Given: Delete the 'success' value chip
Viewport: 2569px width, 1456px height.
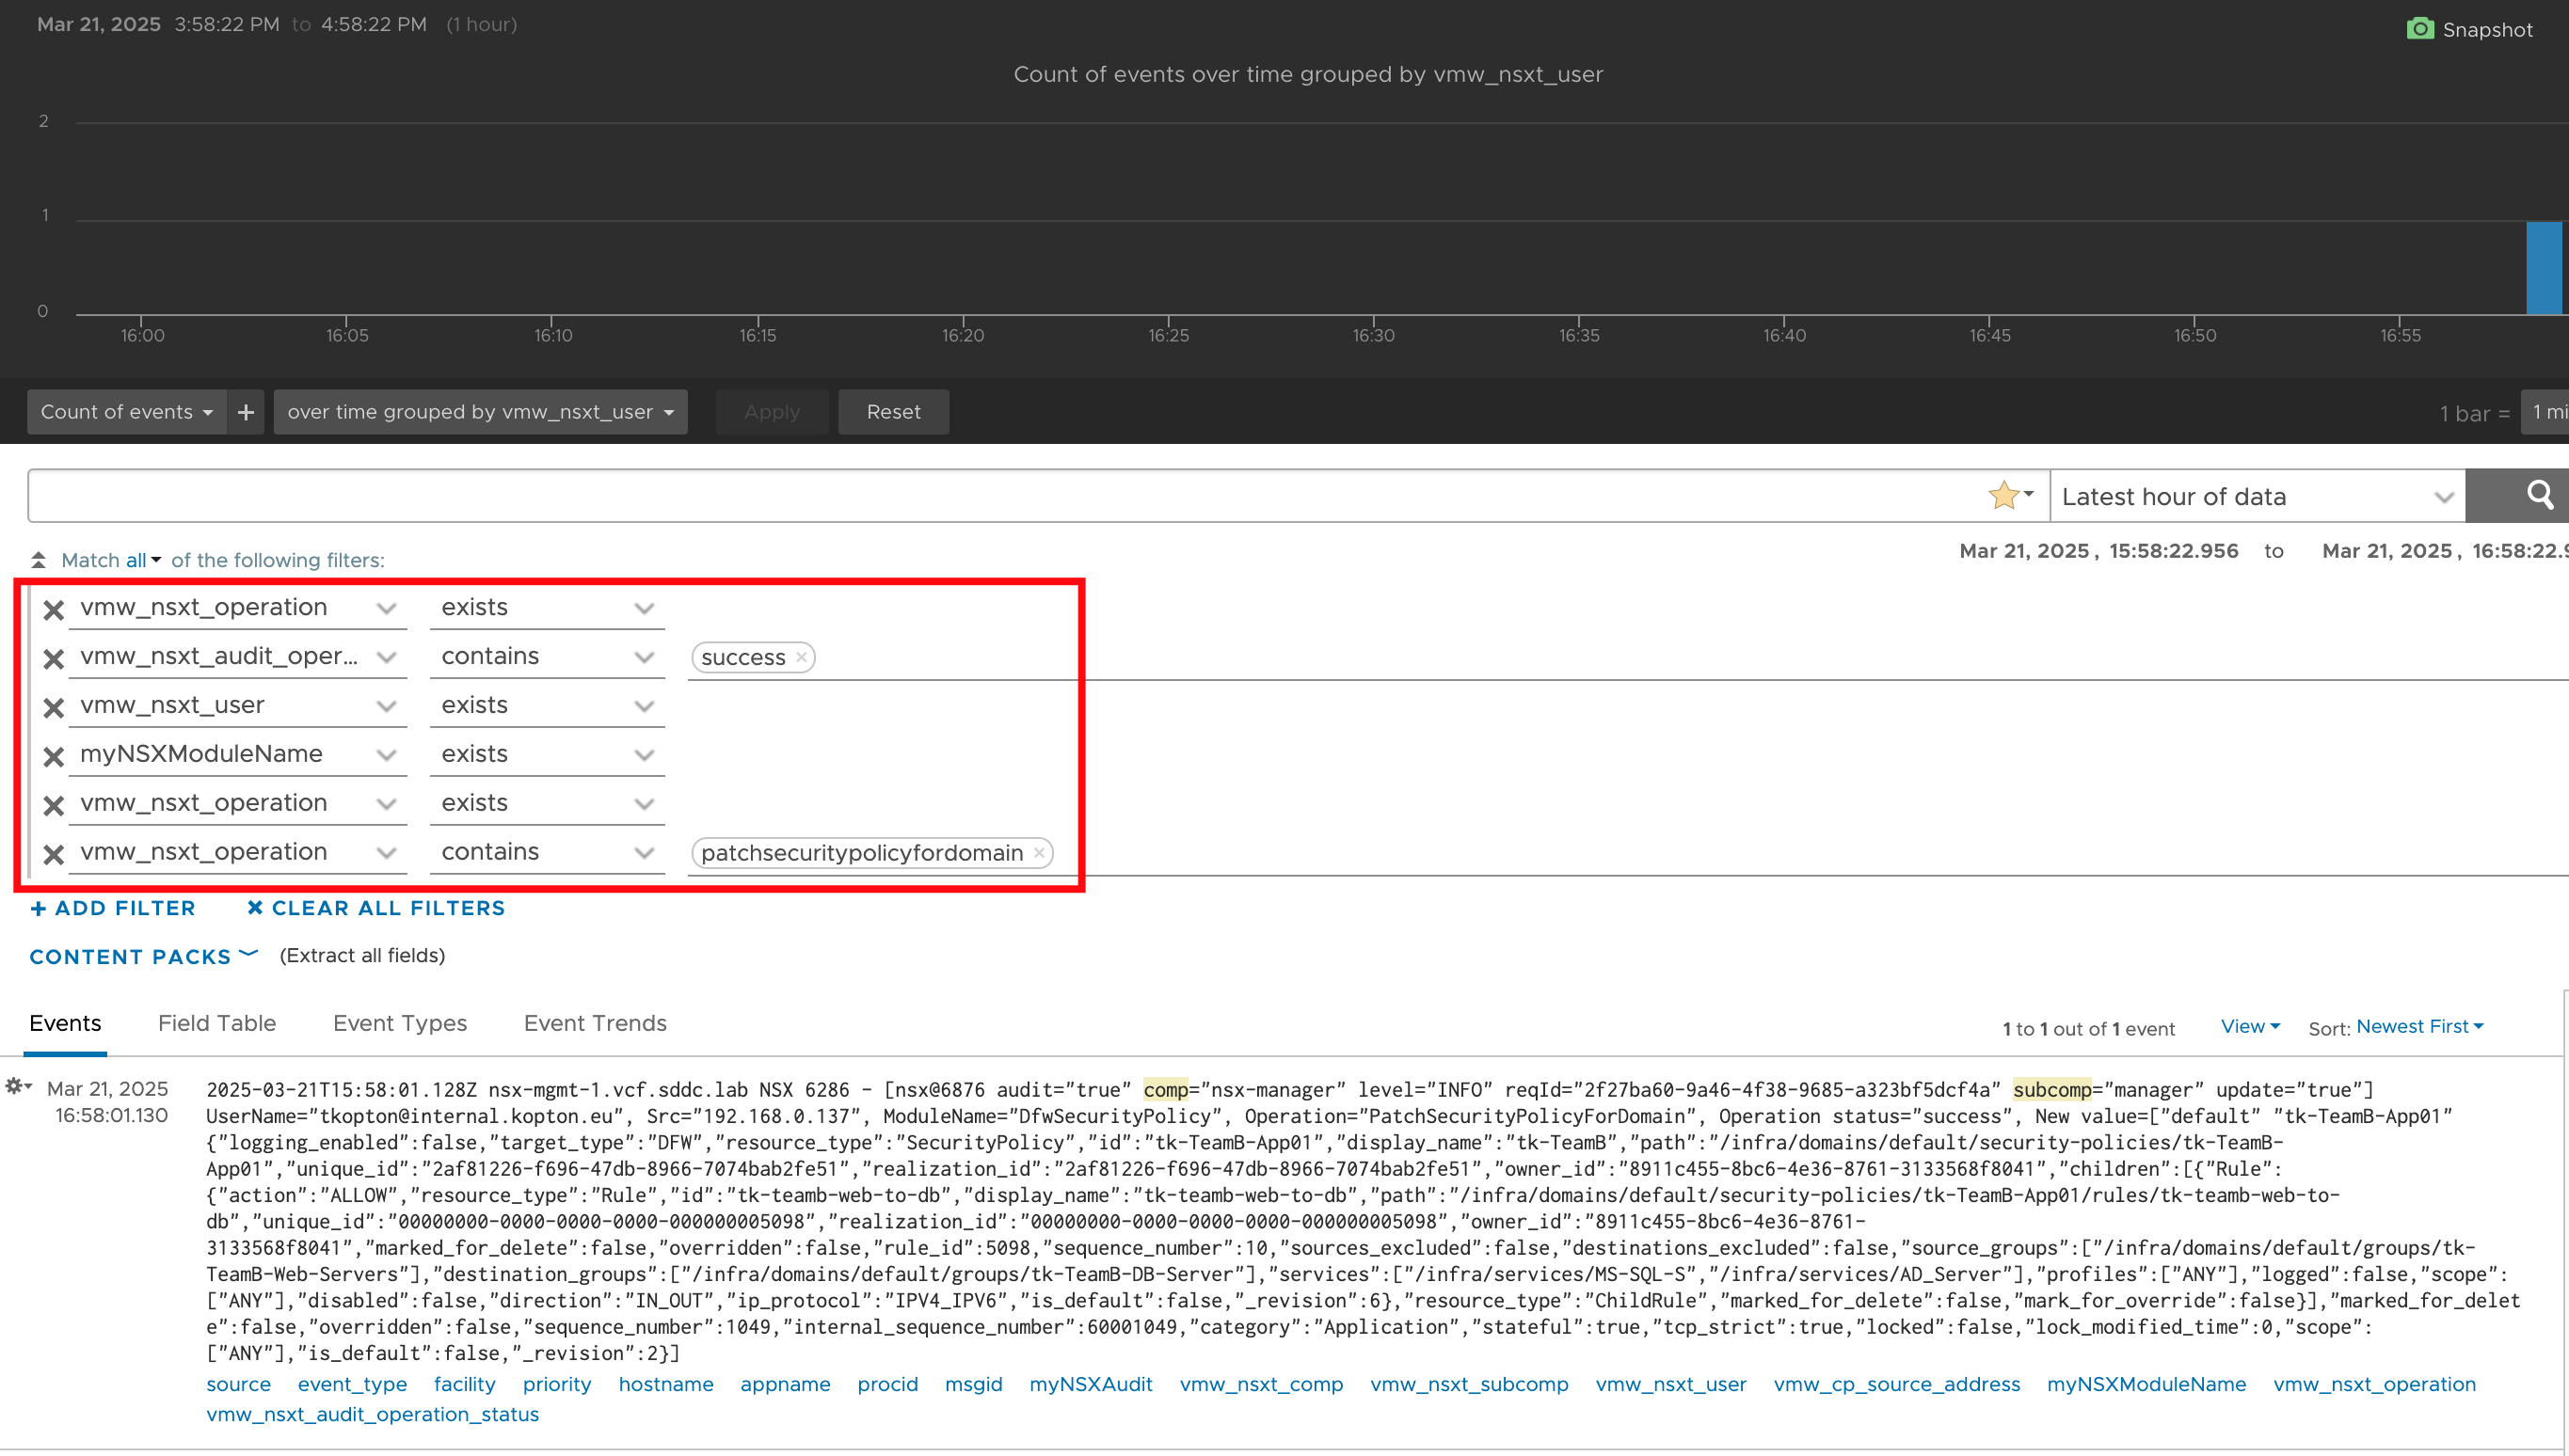Looking at the screenshot, I should point(802,657).
